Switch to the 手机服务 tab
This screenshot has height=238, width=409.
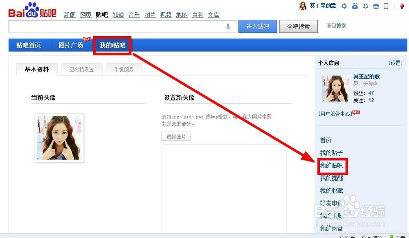click(124, 69)
